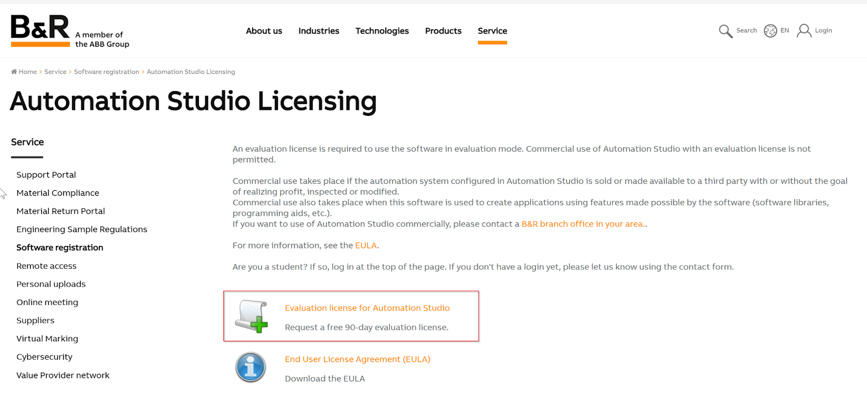Image resolution: width=867 pixels, height=402 pixels.
Task: Follow B&R branch office in your area link
Action: point(583,224)
